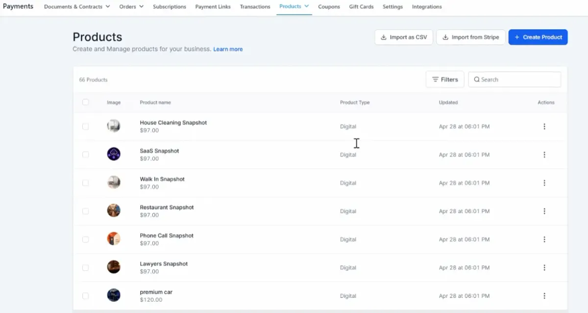The width and height of the screenshot is (588, 313).
Task: Click the House Cleaning Snapshot product image
Action: click(114, 126)
